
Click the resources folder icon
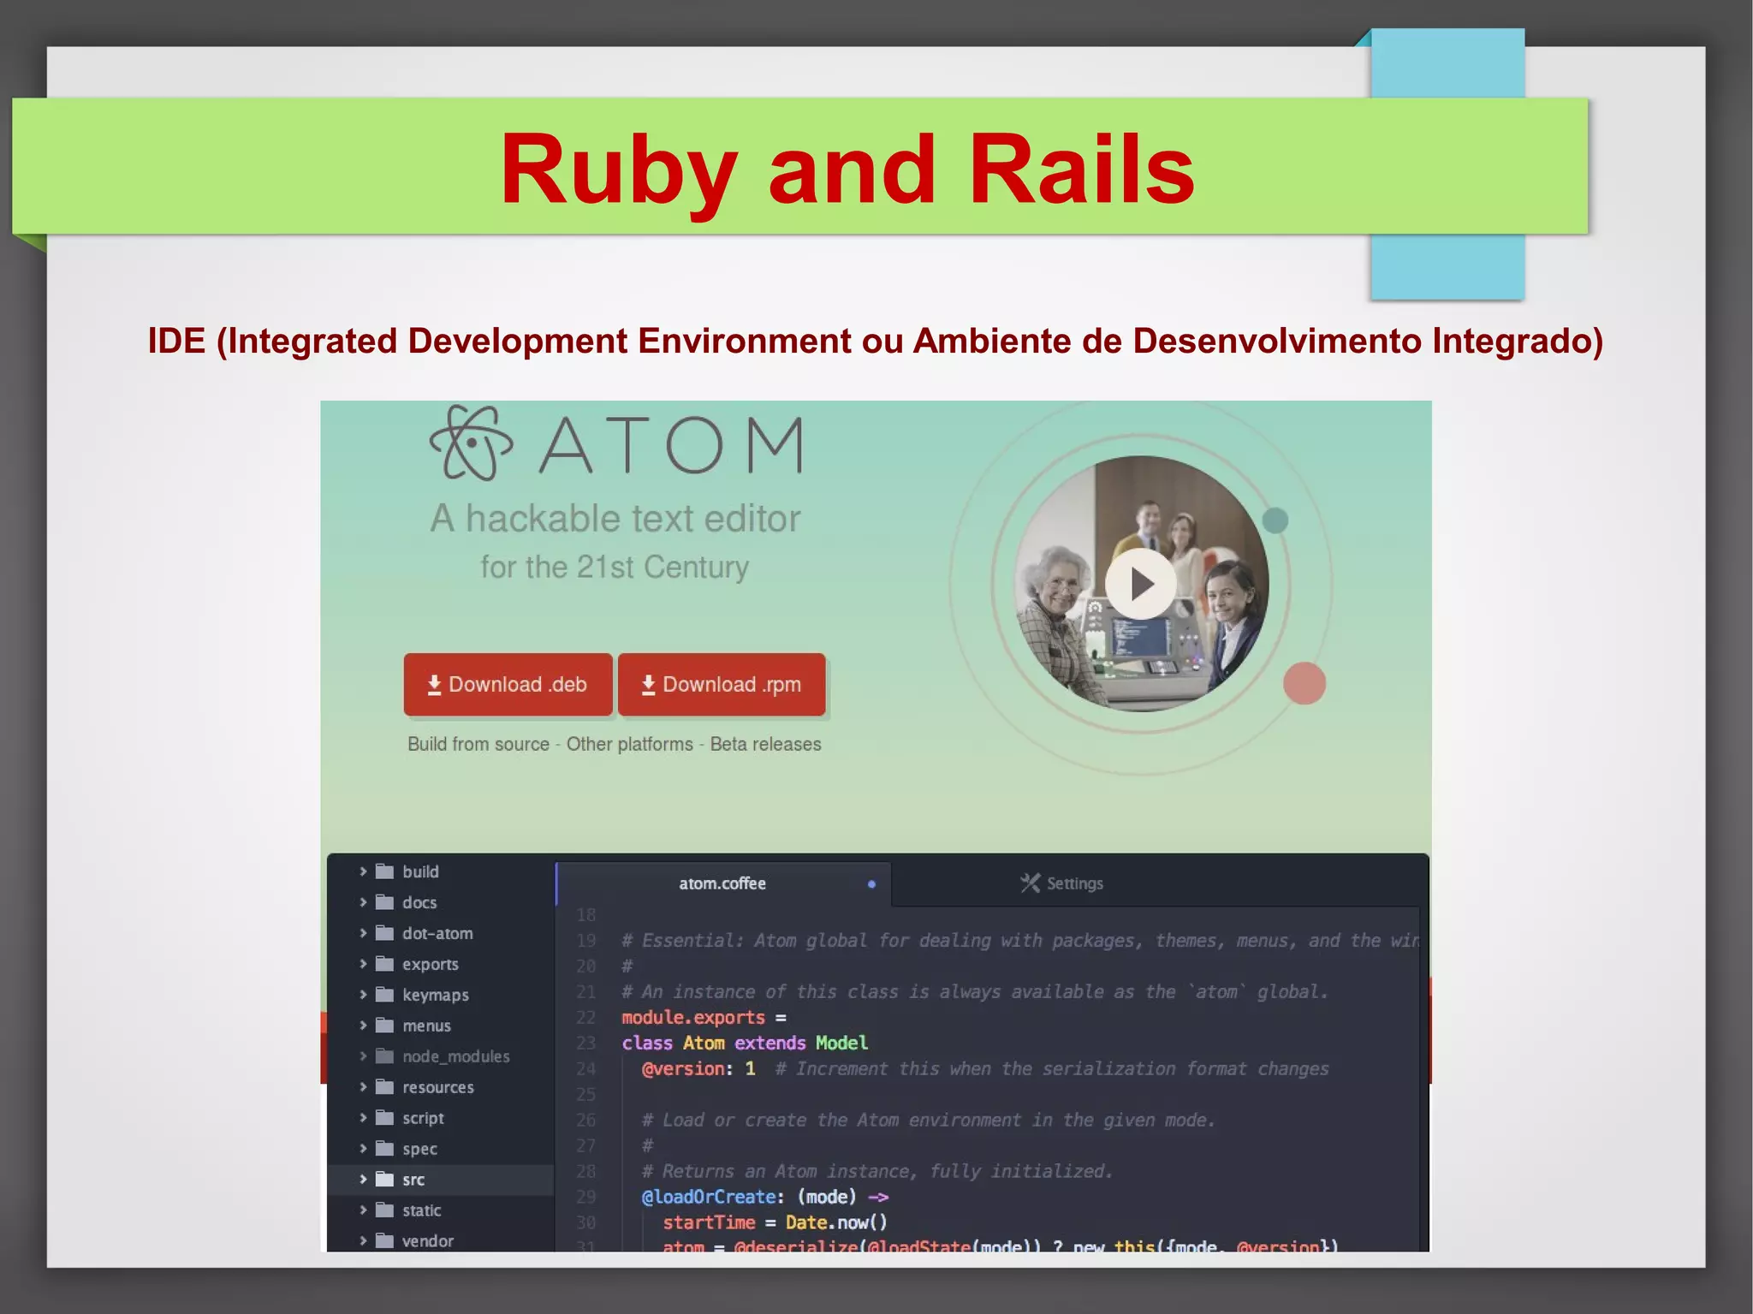coord(385,1087)
